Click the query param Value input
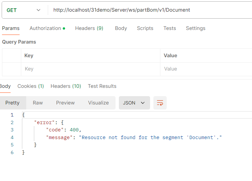Image resolution: width=252 pixels, height=181 pixels. (x=206, y=69)
